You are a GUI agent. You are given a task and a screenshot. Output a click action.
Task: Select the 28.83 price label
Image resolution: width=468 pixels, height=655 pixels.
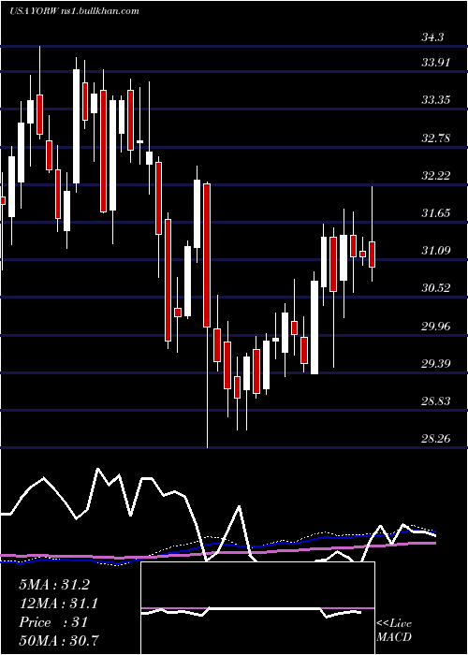coord(435,401)
